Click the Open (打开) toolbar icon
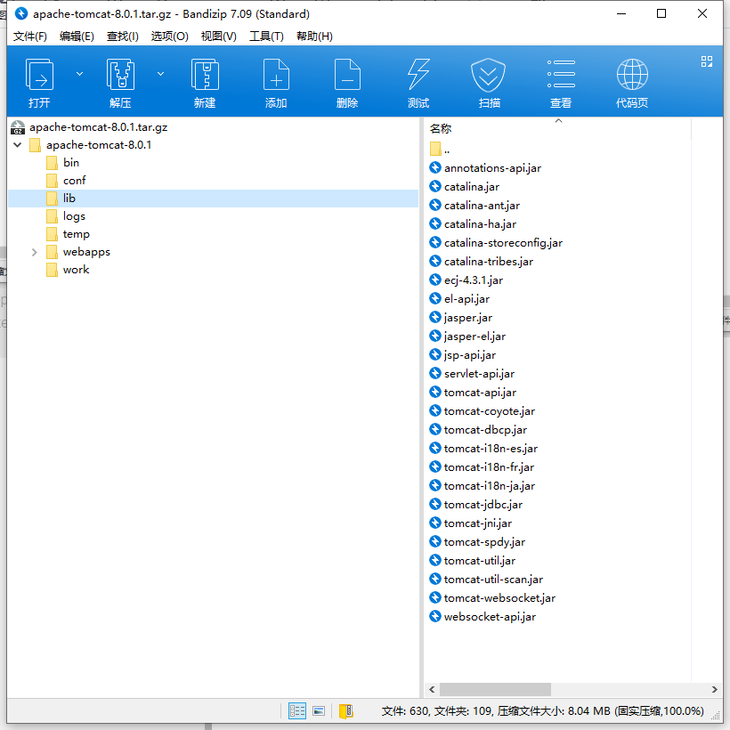 39,75
